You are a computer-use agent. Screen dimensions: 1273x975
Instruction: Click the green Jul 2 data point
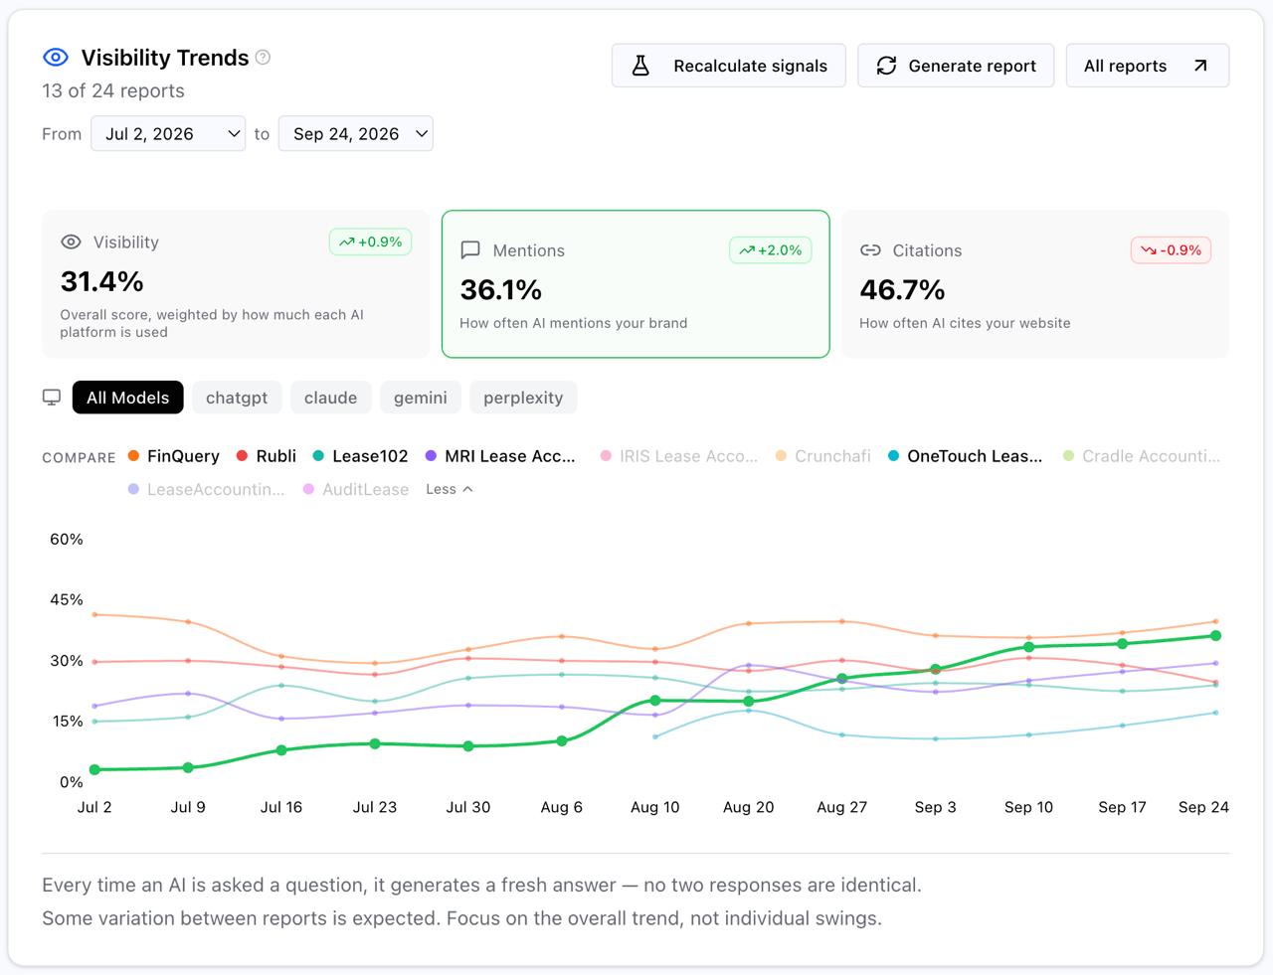click(x=94, y=770)
